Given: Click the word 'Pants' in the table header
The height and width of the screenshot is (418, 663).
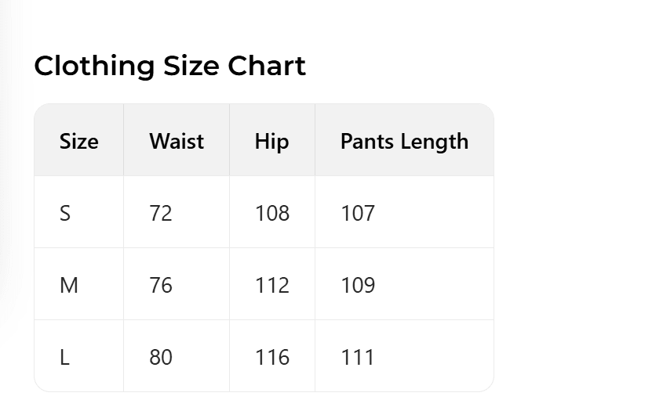Looking at the screenshot, I should tap(367, 142).
